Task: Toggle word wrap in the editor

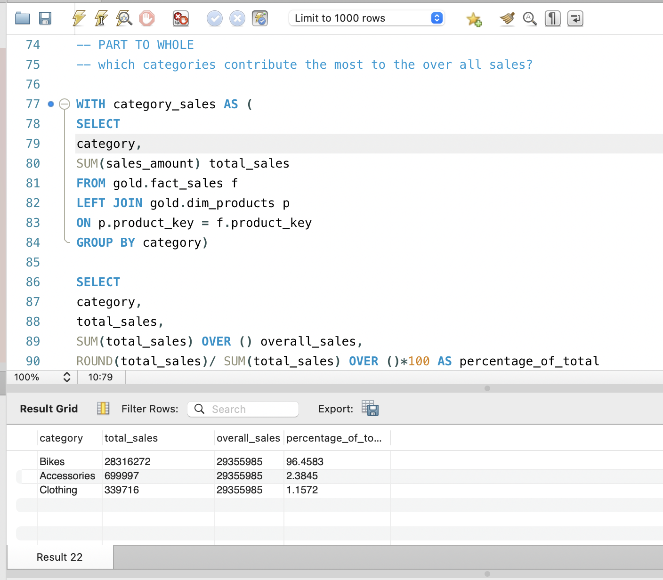Action: tap(575, 19)
